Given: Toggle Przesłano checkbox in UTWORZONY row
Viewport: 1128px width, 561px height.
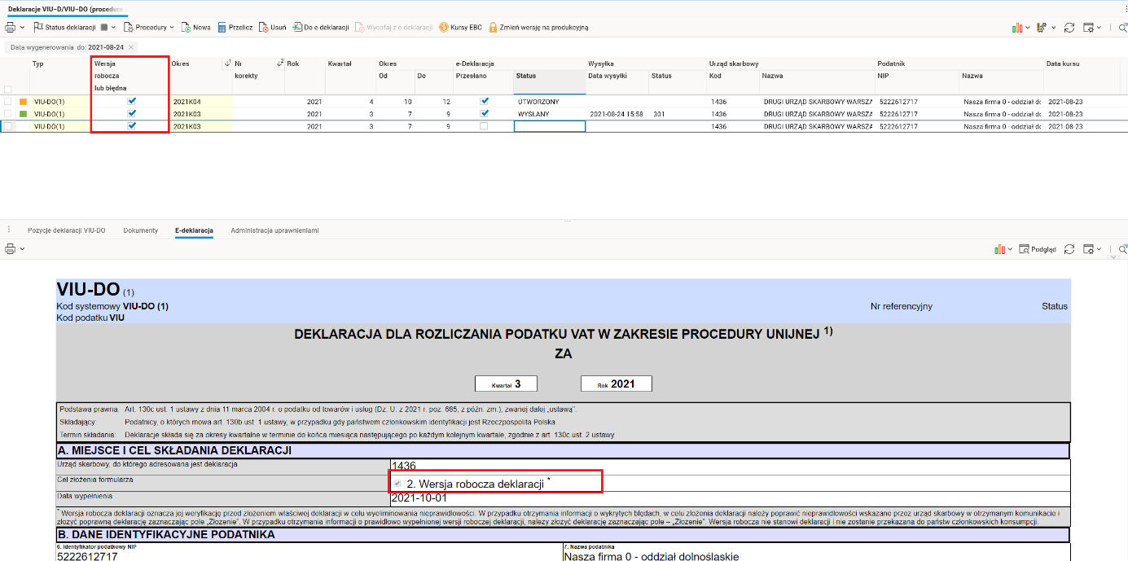Looking at the screenshot, I should pos(485,101).
